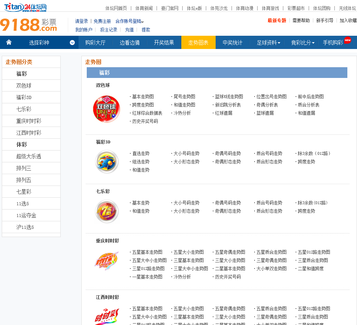Click the home icon in navigation bar

tap(9, 42)
